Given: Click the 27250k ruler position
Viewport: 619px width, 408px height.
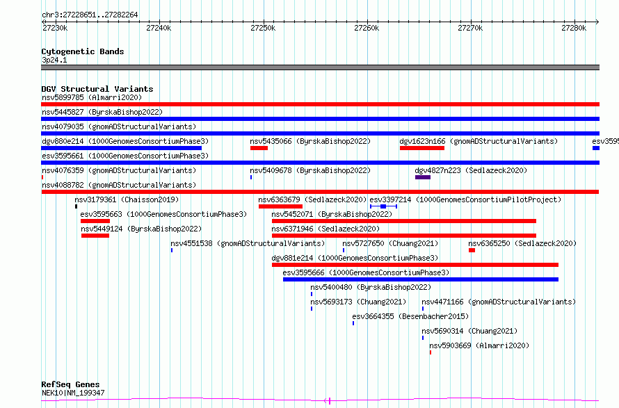Looking at the screenshot, I should (x=263, y=28).
